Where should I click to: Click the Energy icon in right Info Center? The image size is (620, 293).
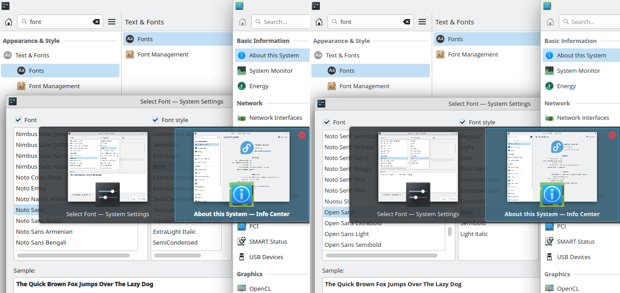[549, 86]
